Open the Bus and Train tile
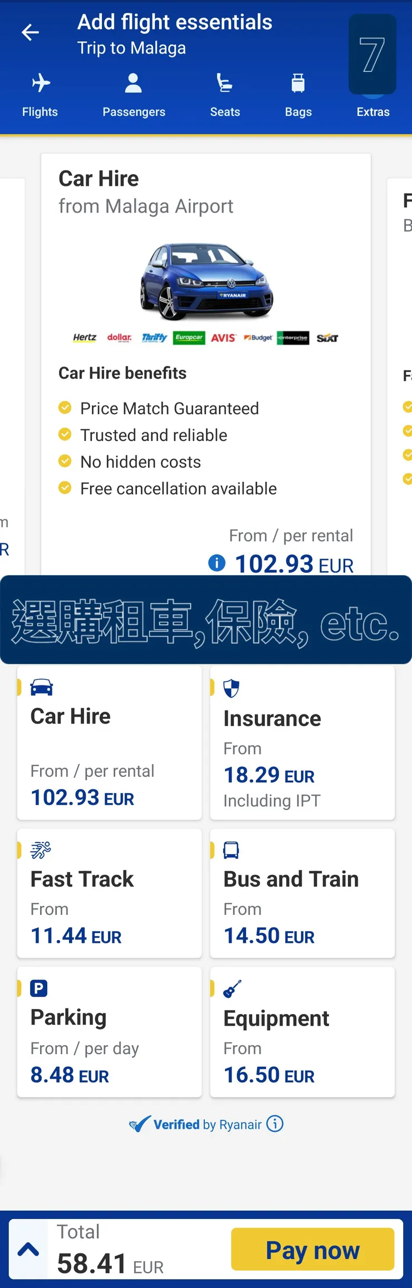Screen dimensions: 412x1288 [x=302, y=893]
